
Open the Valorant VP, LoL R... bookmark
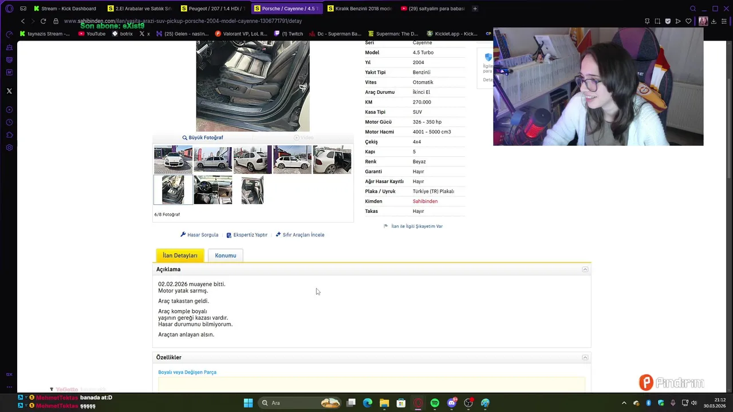[x=241, y=34]
